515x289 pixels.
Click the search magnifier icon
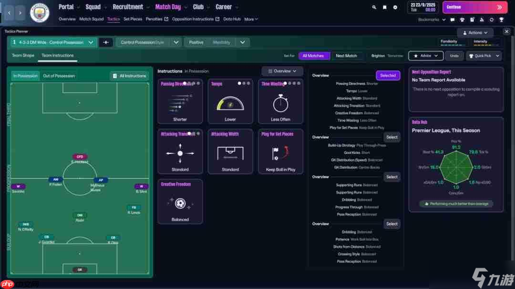(x=374, y=7)
